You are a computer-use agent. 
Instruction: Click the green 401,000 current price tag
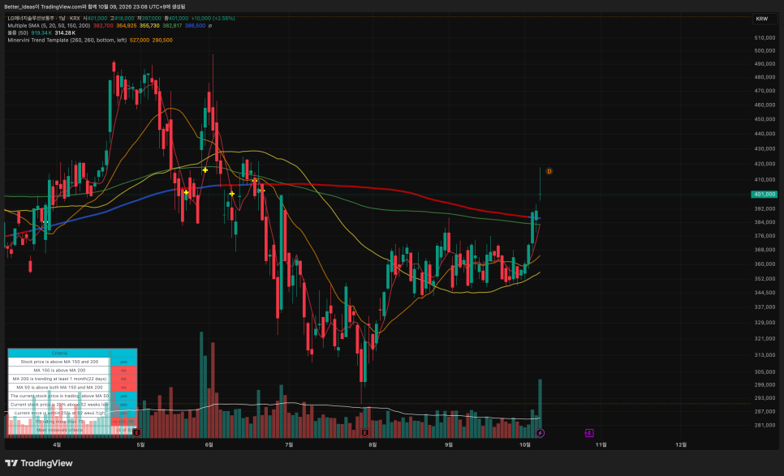(764, 195)
